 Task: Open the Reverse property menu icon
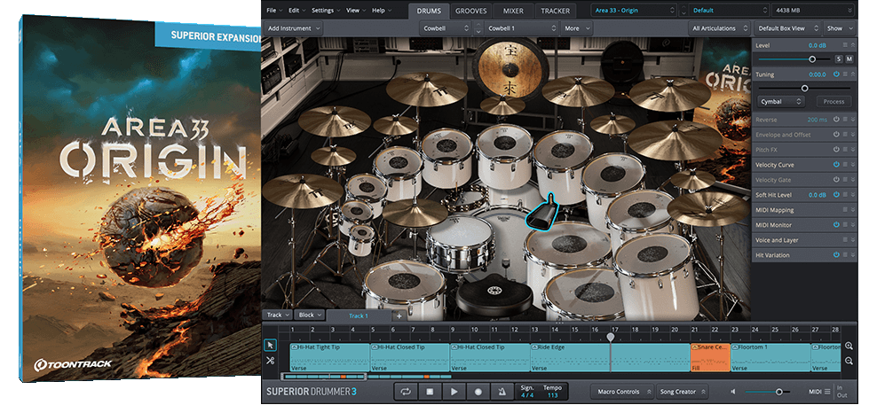(x=845, y=120)
